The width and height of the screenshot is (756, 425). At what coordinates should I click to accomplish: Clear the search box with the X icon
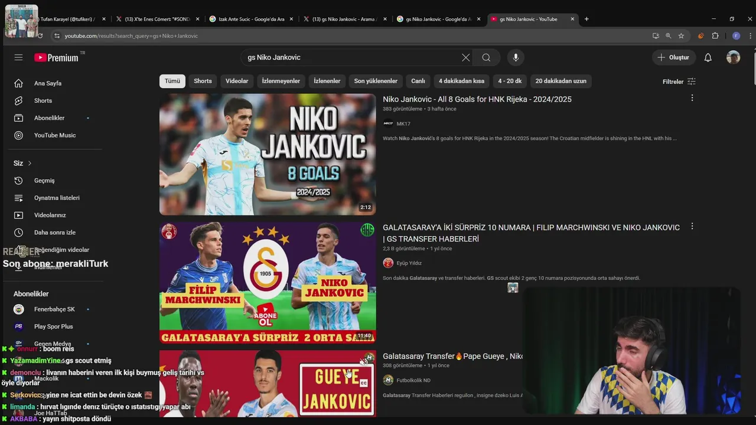[465, 57]
